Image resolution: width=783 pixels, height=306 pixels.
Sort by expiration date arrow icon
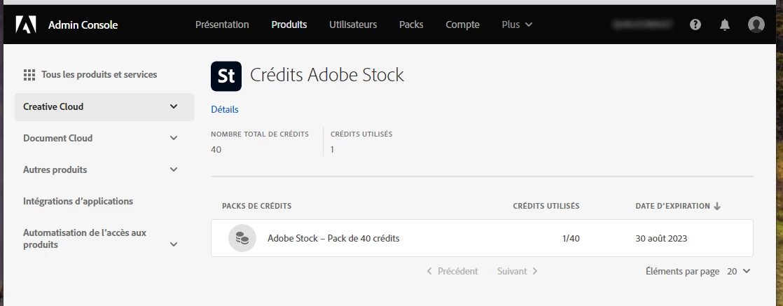(x=717, y=206)
